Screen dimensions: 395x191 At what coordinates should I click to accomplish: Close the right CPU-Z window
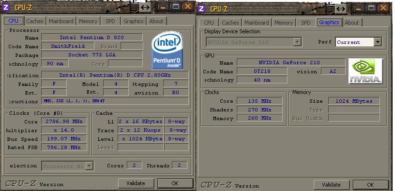tap(383, 8)
